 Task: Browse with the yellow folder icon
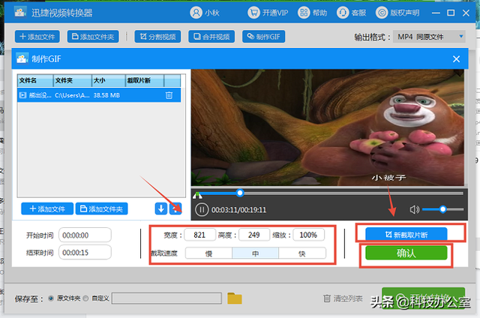235,298
